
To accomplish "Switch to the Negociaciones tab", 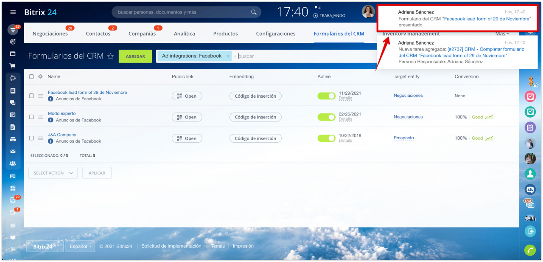I will [50, 34].
